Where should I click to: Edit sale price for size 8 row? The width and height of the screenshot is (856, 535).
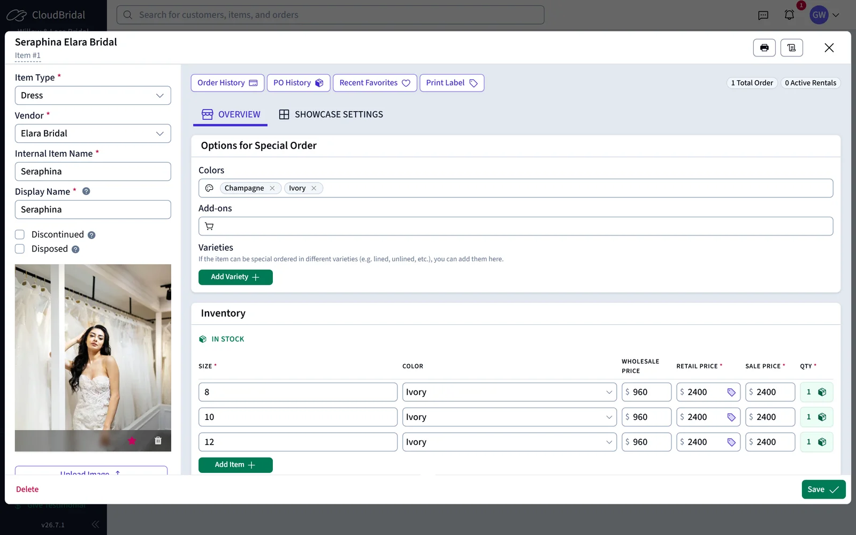pyautogui.click(x=770, y=392)
